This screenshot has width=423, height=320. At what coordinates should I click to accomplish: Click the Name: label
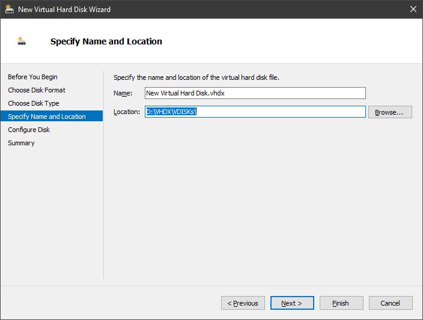point(123,93)
